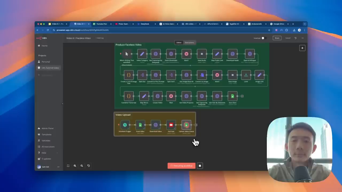Viewport: 342px width, 192px height.
Task: Select the Get Image Base 64 node
Action: [186, 75]
